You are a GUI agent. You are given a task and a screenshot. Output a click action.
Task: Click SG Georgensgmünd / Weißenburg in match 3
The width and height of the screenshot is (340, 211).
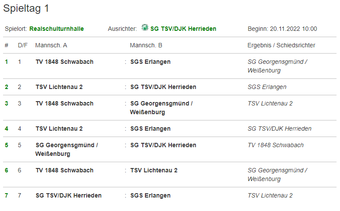(161, 108)
